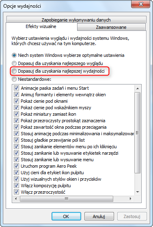This screenshot has height=227, width=153.
Task: Select Dopasuj dla uzyskania najlepszej wydajności option
Action: (14, 71)
